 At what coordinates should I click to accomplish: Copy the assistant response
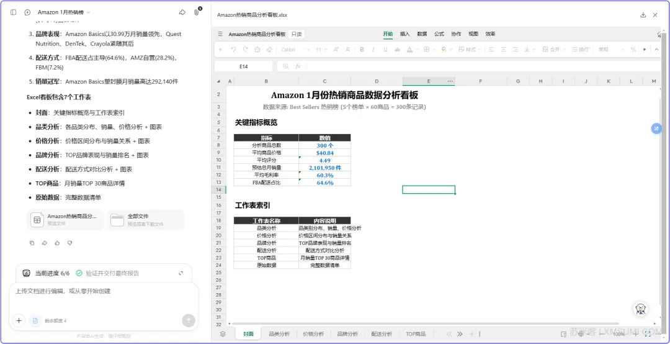click(32, 243)
